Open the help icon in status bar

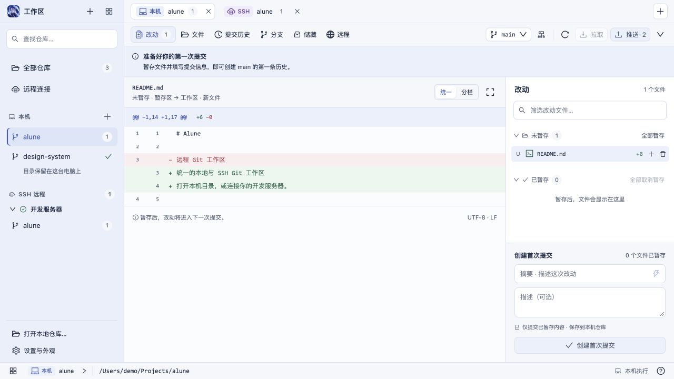pos(661,371)
